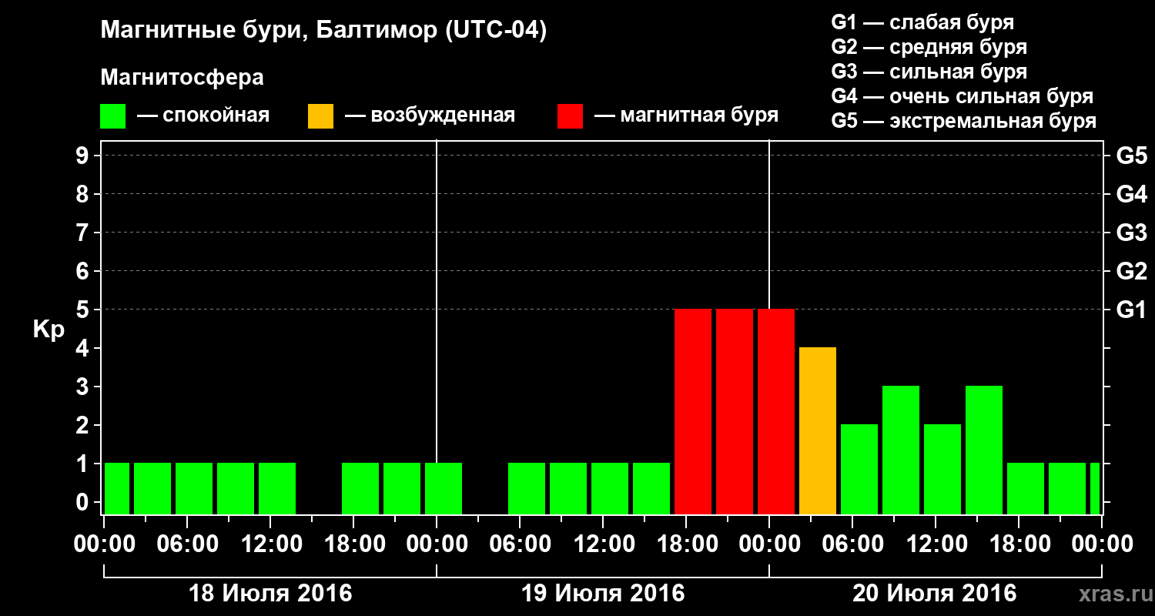
Task: Click the 'G1 — слабая буря' legend line
Action: pos(922,22)
